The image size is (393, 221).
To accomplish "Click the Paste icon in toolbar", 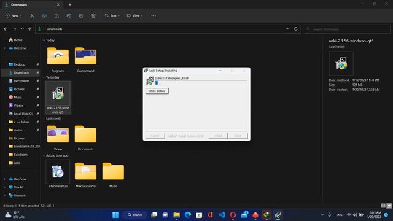I will tap(56, 15).
